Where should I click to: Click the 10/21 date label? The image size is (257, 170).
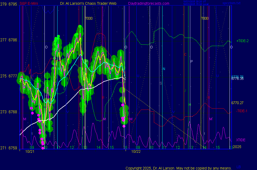[29, 151]
